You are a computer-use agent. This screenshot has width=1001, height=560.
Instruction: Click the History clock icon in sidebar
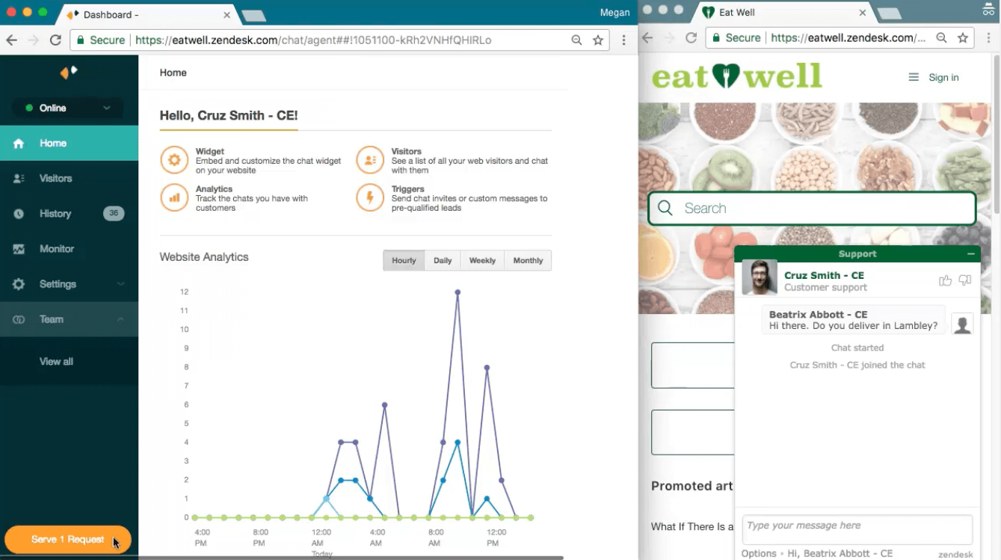(19, 214)
